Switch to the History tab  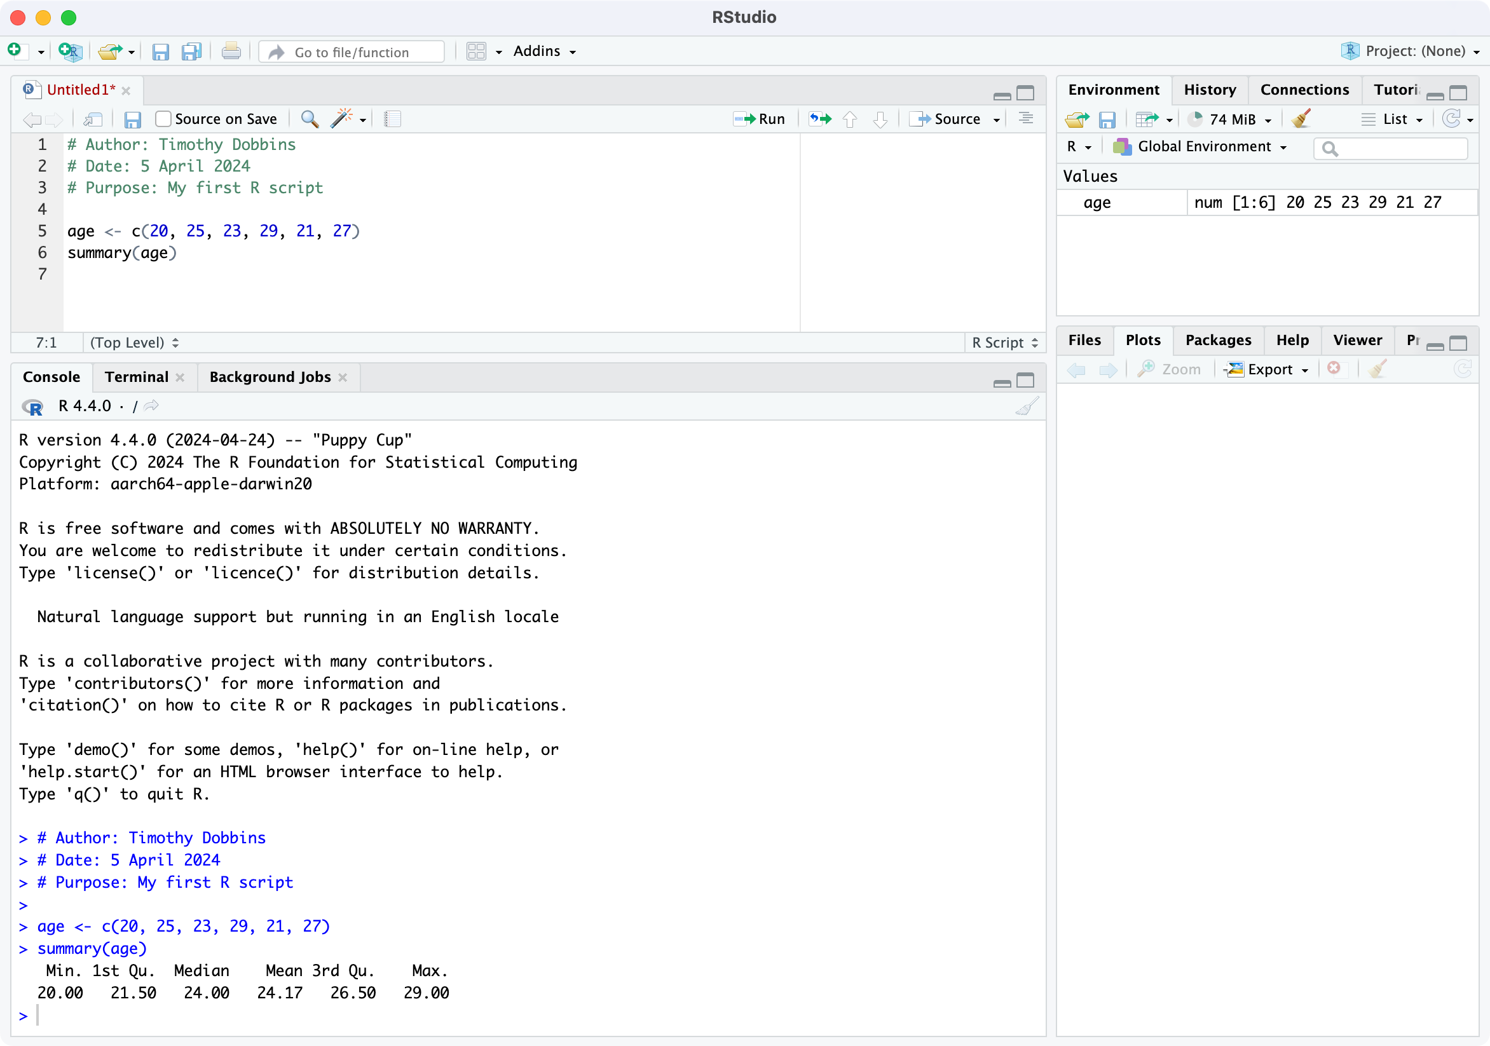(1209, 90)
